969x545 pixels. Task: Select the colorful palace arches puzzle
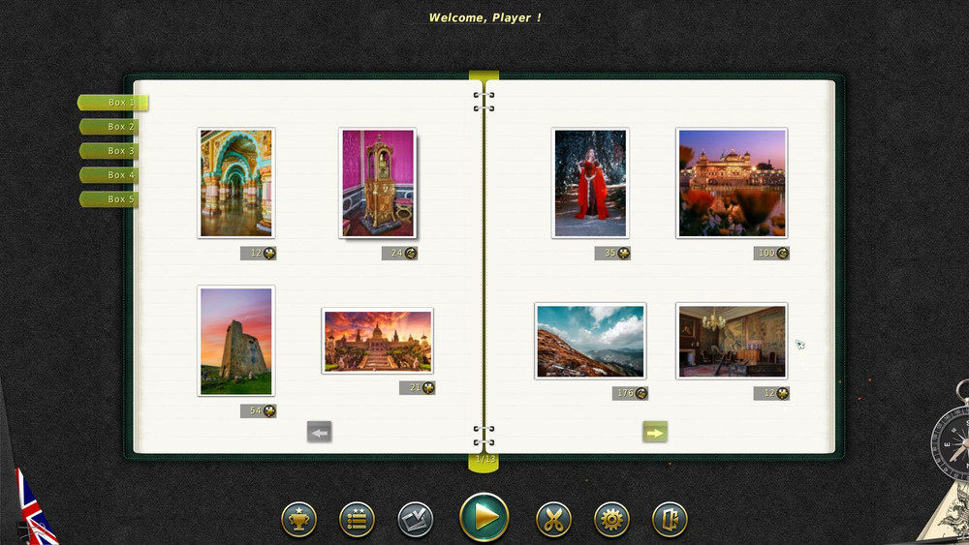(x=235, y=183)
